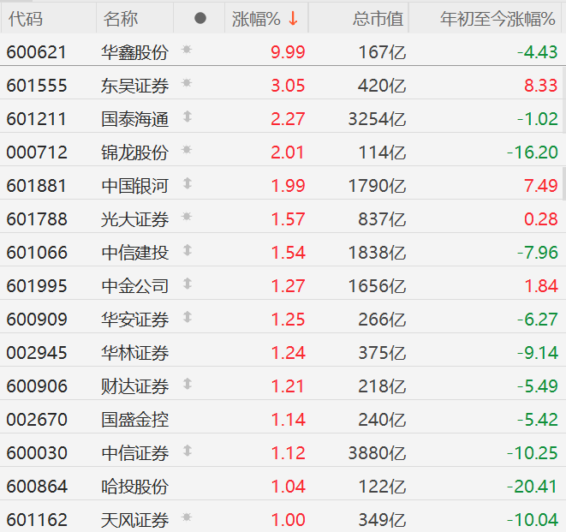The image size is (566, 532).
Task: Click the star marker icon beside 天风证券
Action: pyautogui.click(x=187, y=517)
